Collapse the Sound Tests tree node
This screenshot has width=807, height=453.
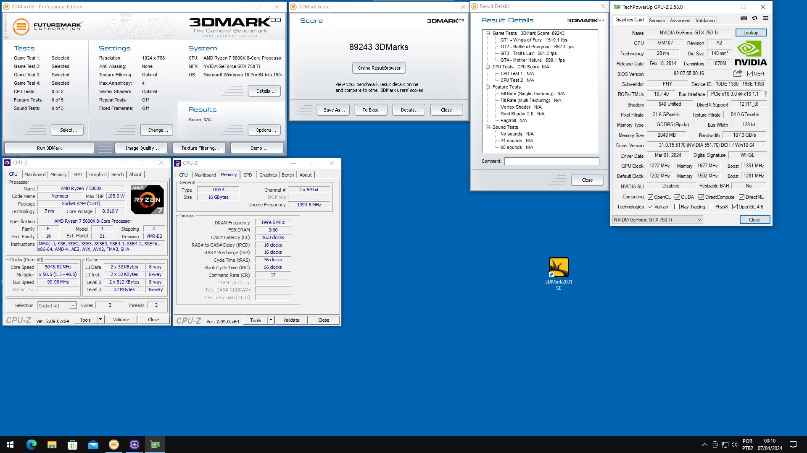point(488,127)
